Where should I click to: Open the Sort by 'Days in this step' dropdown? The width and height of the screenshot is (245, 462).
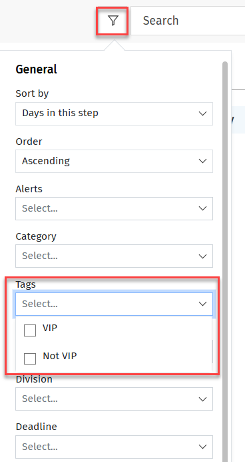[x=114, y=113]
